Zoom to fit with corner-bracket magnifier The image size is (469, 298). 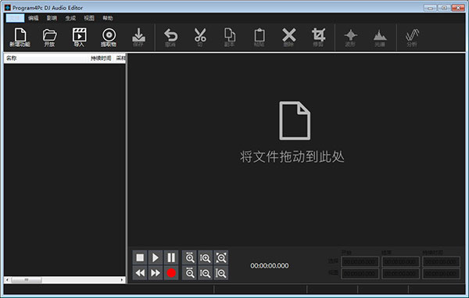221,257
